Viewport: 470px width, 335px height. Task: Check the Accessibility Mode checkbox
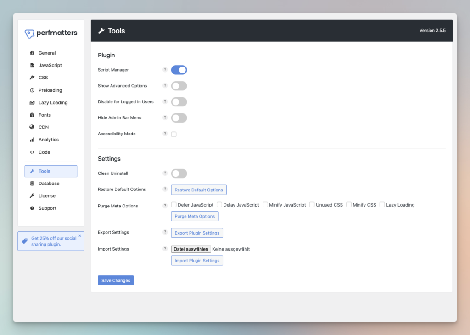pos(174,134)
